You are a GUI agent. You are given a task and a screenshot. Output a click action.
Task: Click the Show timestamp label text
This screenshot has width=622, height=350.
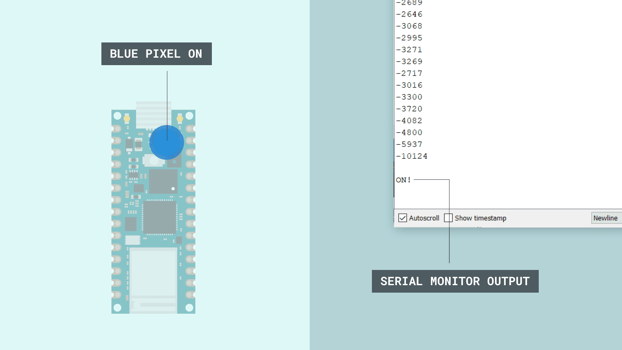pyautogui.click(x=480, y=218)
